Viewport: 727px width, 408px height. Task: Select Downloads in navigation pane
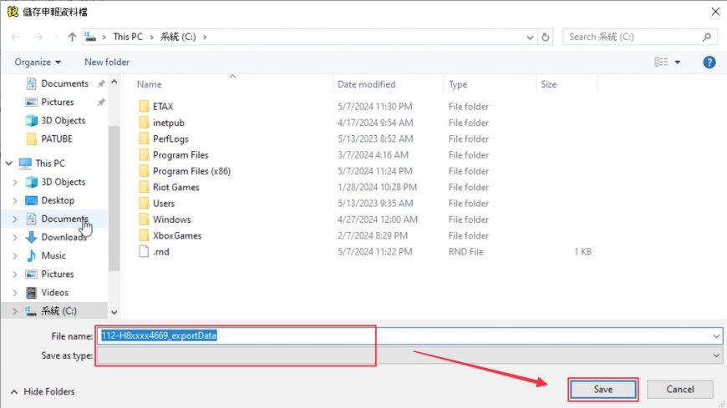[x=64, y=237]
